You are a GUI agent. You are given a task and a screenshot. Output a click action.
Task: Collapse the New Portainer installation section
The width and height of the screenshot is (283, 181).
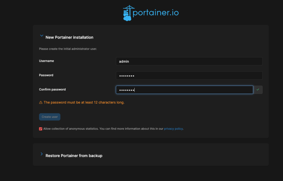tap(41, 36)
